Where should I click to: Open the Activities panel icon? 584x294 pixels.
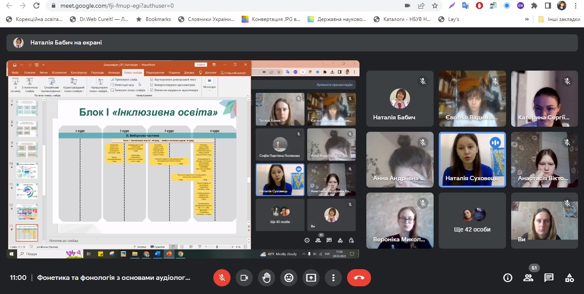(569, 278)
